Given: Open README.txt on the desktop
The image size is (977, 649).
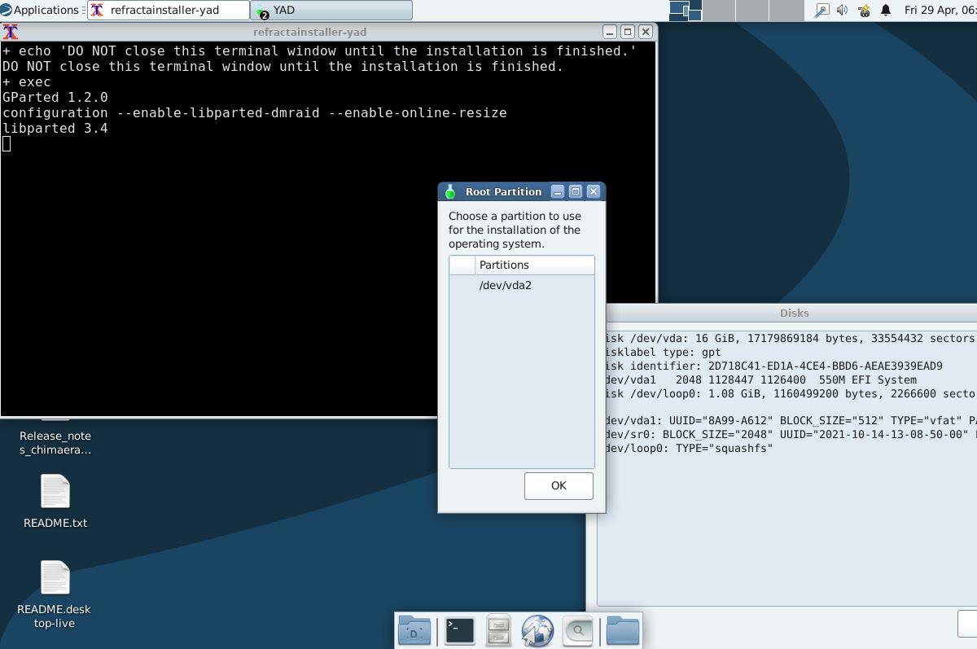Looking at the screenshot, I should [55, 500].
